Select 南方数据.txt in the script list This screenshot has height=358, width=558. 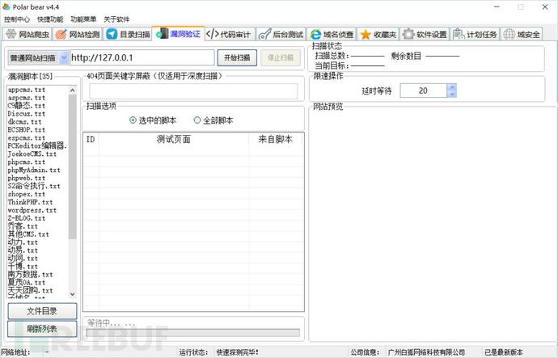click(30, 275)
